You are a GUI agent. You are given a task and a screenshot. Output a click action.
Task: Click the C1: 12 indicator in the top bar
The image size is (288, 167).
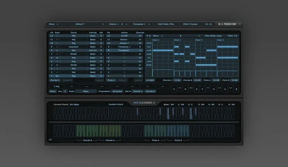point(208,24)
